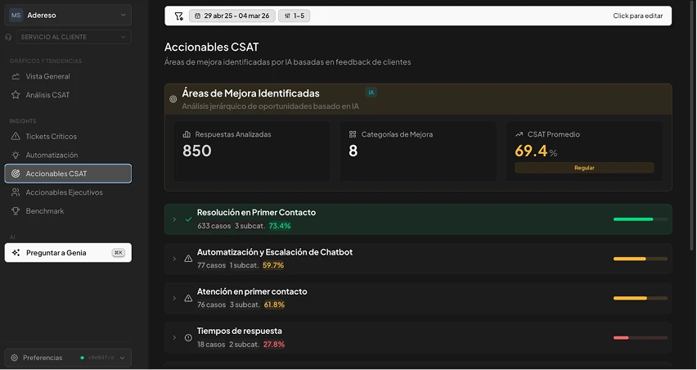Open Análisis CSAT page

tap(68, 95)
